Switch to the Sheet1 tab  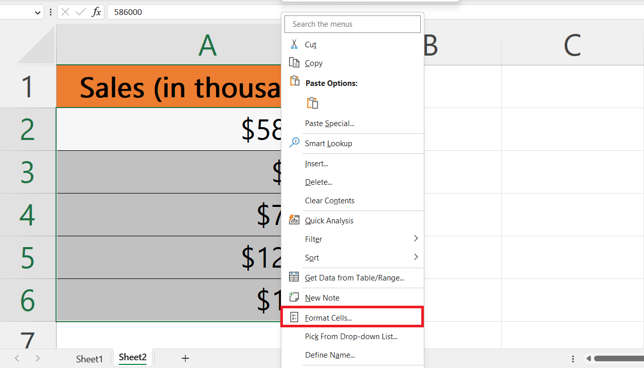click(89, 358)
